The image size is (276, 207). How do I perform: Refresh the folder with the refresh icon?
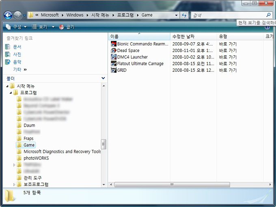point(184,15)
